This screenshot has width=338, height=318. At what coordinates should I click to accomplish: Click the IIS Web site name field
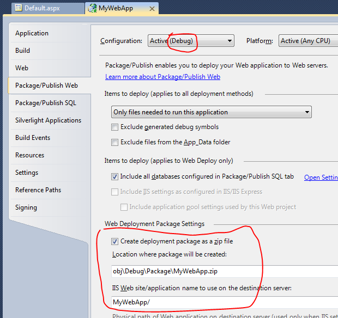(225, 302)
